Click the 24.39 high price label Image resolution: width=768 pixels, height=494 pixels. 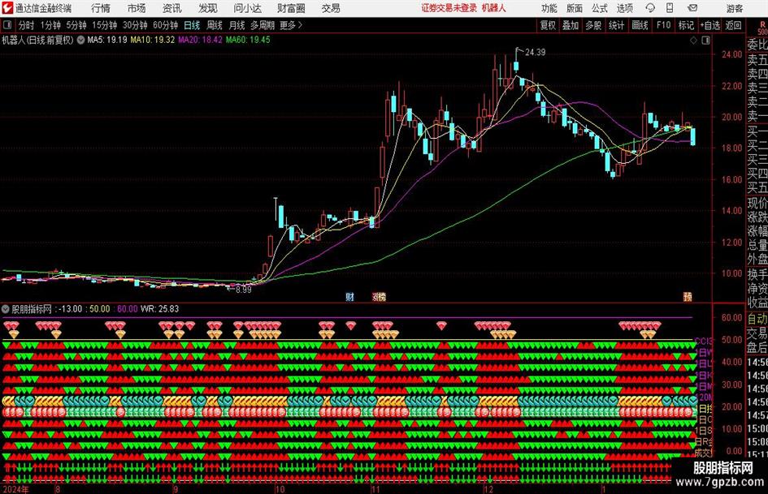pyautogui.click(x=535, y=52)
